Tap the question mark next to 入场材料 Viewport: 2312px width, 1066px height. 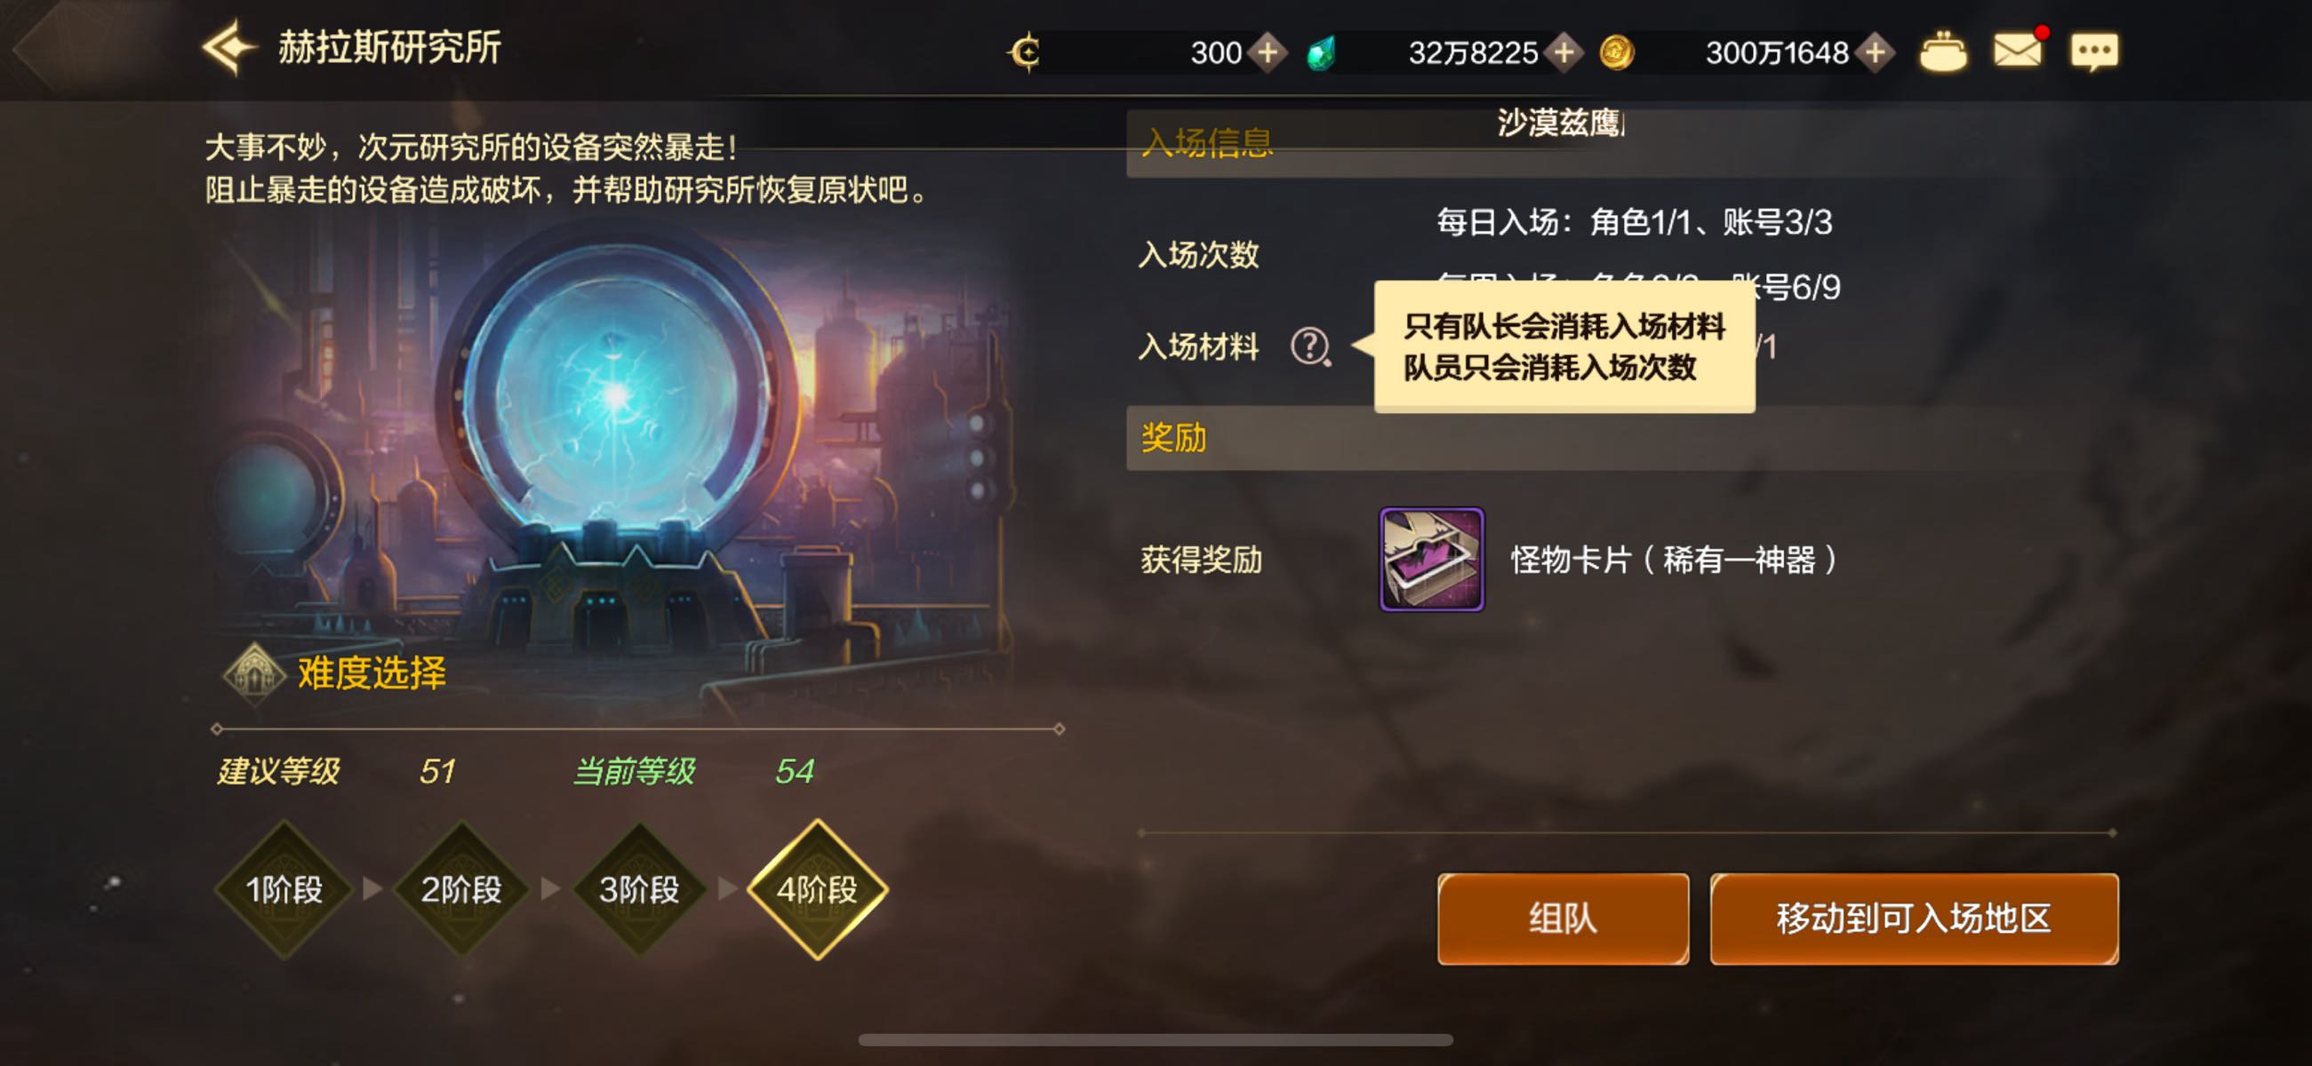coord(1310,346)
